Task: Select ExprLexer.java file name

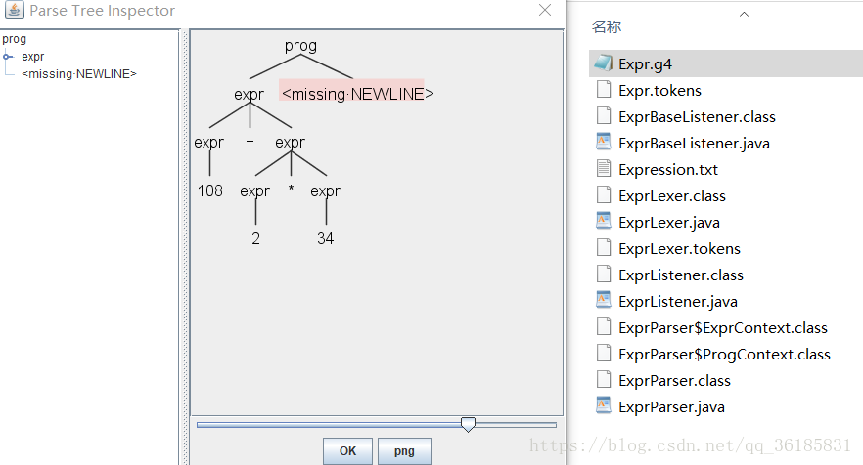Action: click(x=669, y=223)
